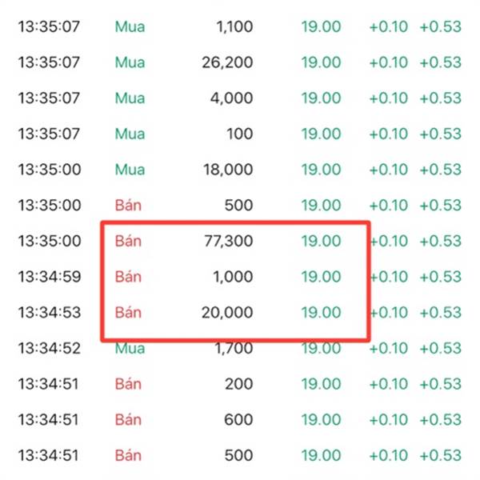This screenshot has height=480, width=480.
Task: Click the 77,300 volume sell trade
Action: pyautogui.click(x=226, y=242)
